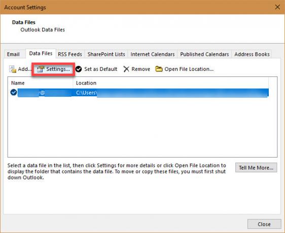Select the Internet Calendars tab
Viewport: 285px width, 233px height.
tap(153, 54)
